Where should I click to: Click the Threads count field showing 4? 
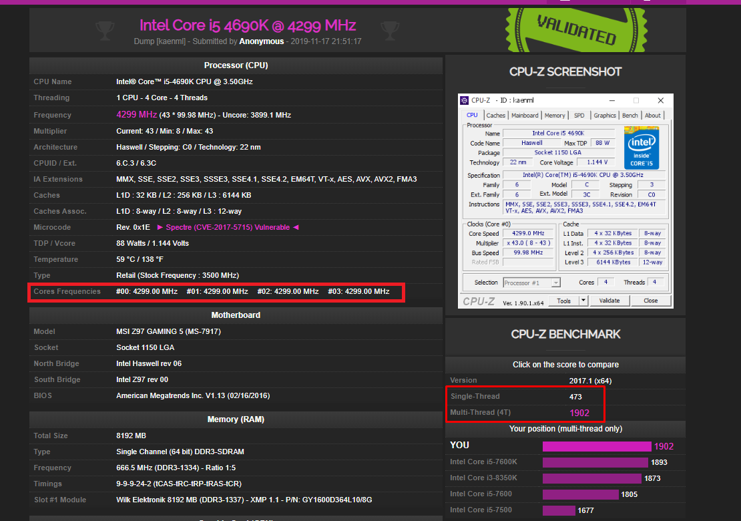pos(654,283)
